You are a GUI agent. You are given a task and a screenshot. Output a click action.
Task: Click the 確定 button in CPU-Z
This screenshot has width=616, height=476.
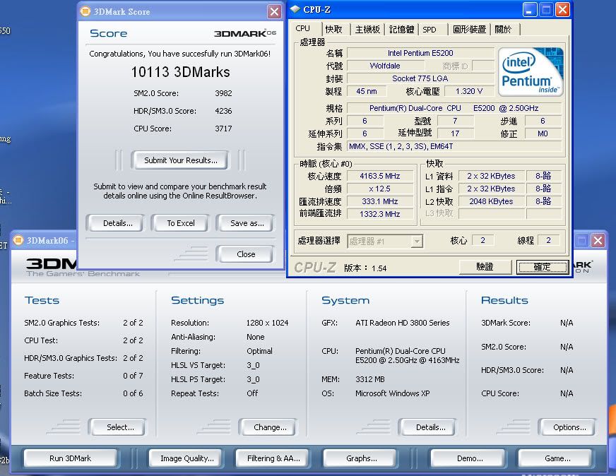point(542,267)
